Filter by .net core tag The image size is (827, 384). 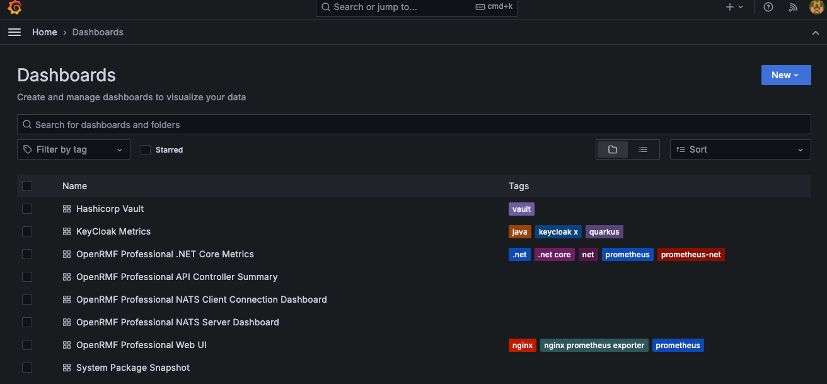[x=555, y=255]
